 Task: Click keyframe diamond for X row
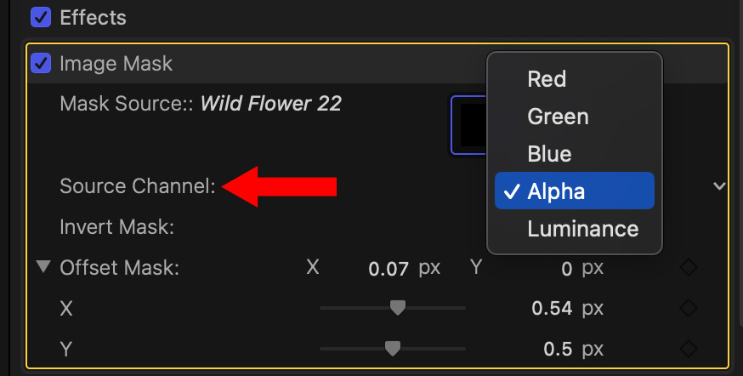click(x=689, y=308)
